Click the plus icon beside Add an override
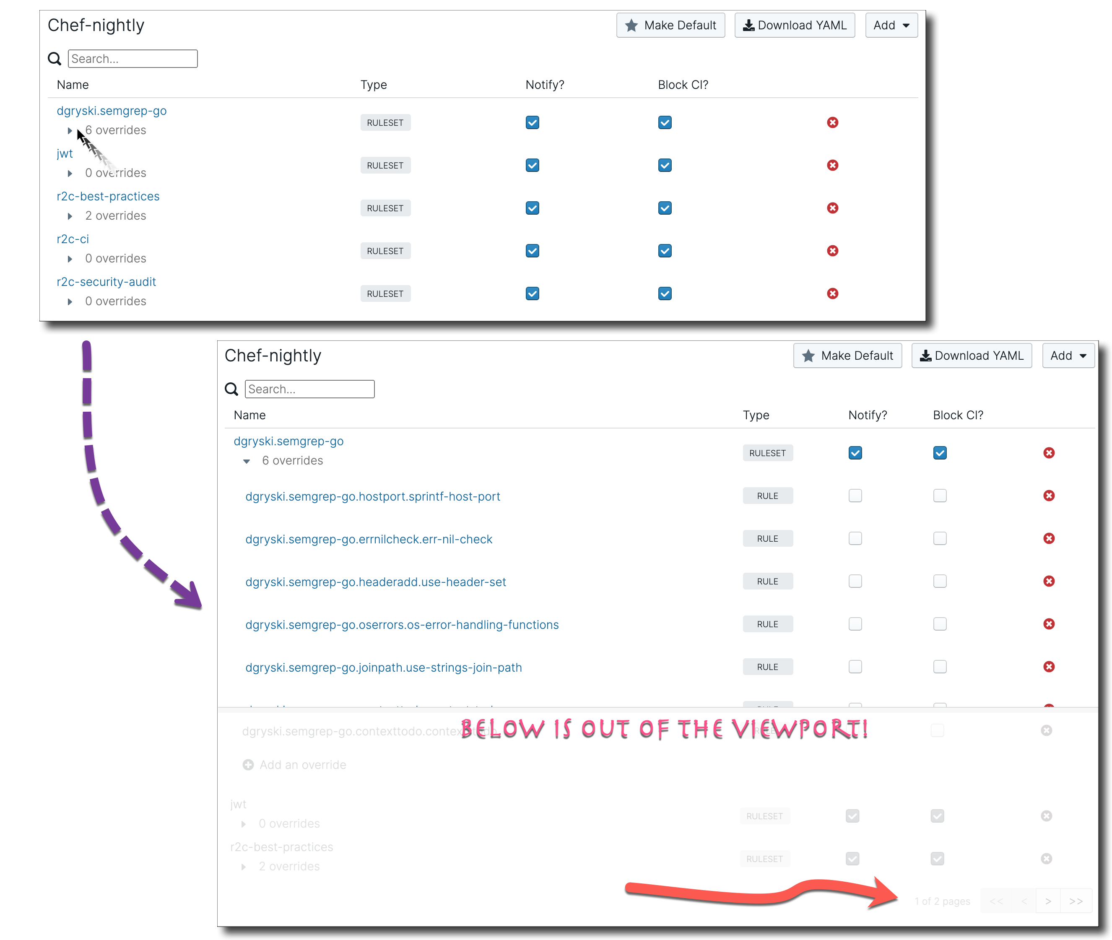This screenshot has height=940, width=1112. click(x=248, y=765)
